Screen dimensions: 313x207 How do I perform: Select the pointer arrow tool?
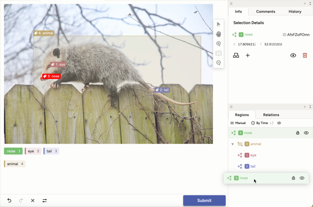click(218, 25)
